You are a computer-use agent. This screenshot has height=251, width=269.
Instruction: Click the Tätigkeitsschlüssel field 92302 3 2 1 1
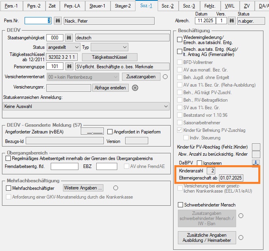click(x=62, y=57)
